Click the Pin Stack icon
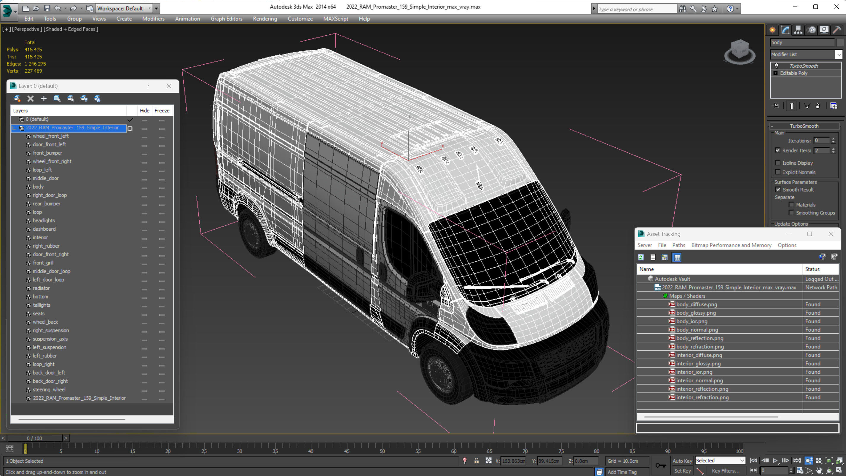The height and width of the screenshot is (476, 846). coord(776,106)
